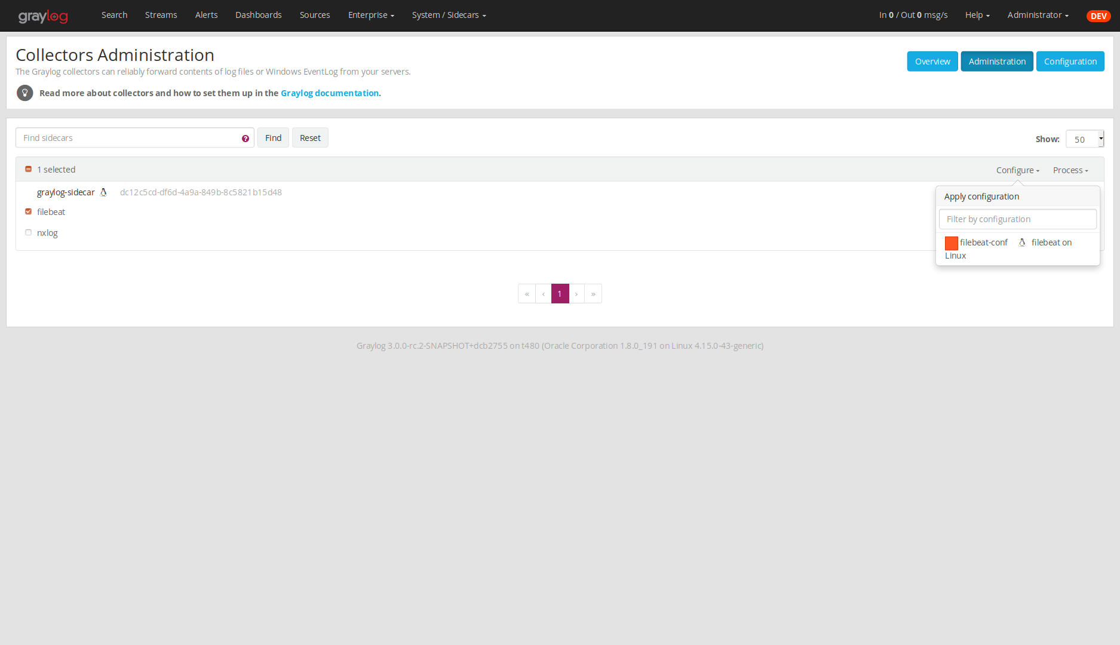Open the Process dropdown

(1070, 170)
